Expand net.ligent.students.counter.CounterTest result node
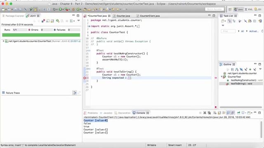 4,41
